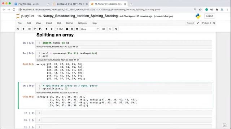Viewport: 231px width, 129px height.
Task: Click the first empty code cell
Action: pos(124,113)
